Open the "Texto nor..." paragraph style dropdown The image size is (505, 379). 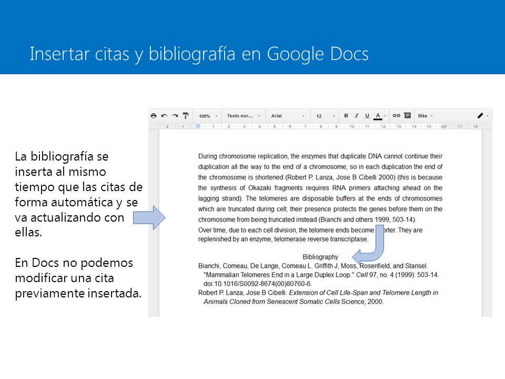coord(244,116)
